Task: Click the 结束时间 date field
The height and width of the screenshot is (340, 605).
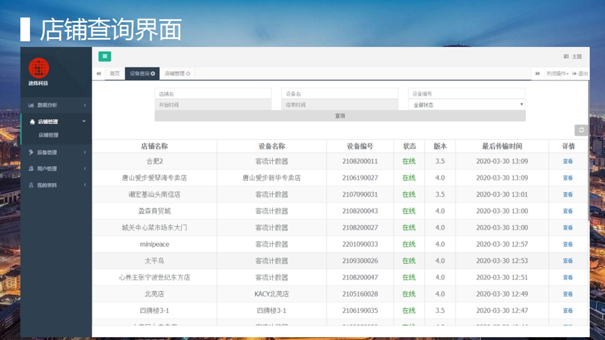Action: point(340,105)
